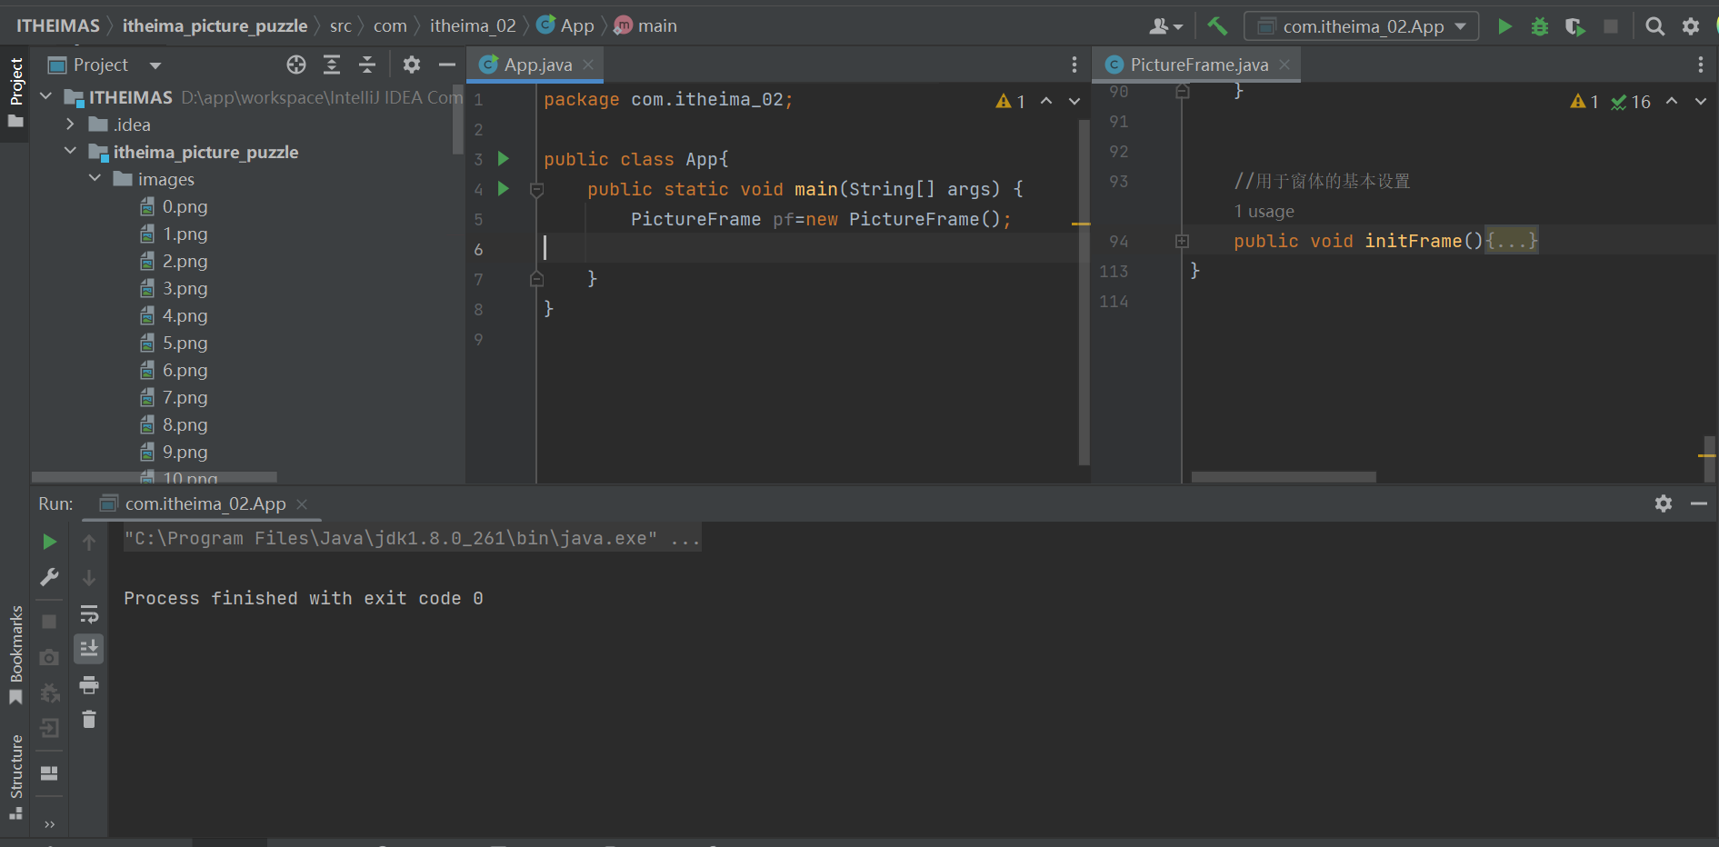Click horizontal scrollbar of PictureFrame editor

coord(1284,476)
